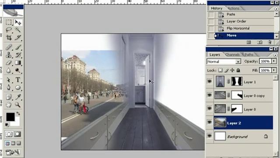Select the Ellipse shape tool
Image resolution: width=280 pixels, height=158 pixels.
pos(18,87)
